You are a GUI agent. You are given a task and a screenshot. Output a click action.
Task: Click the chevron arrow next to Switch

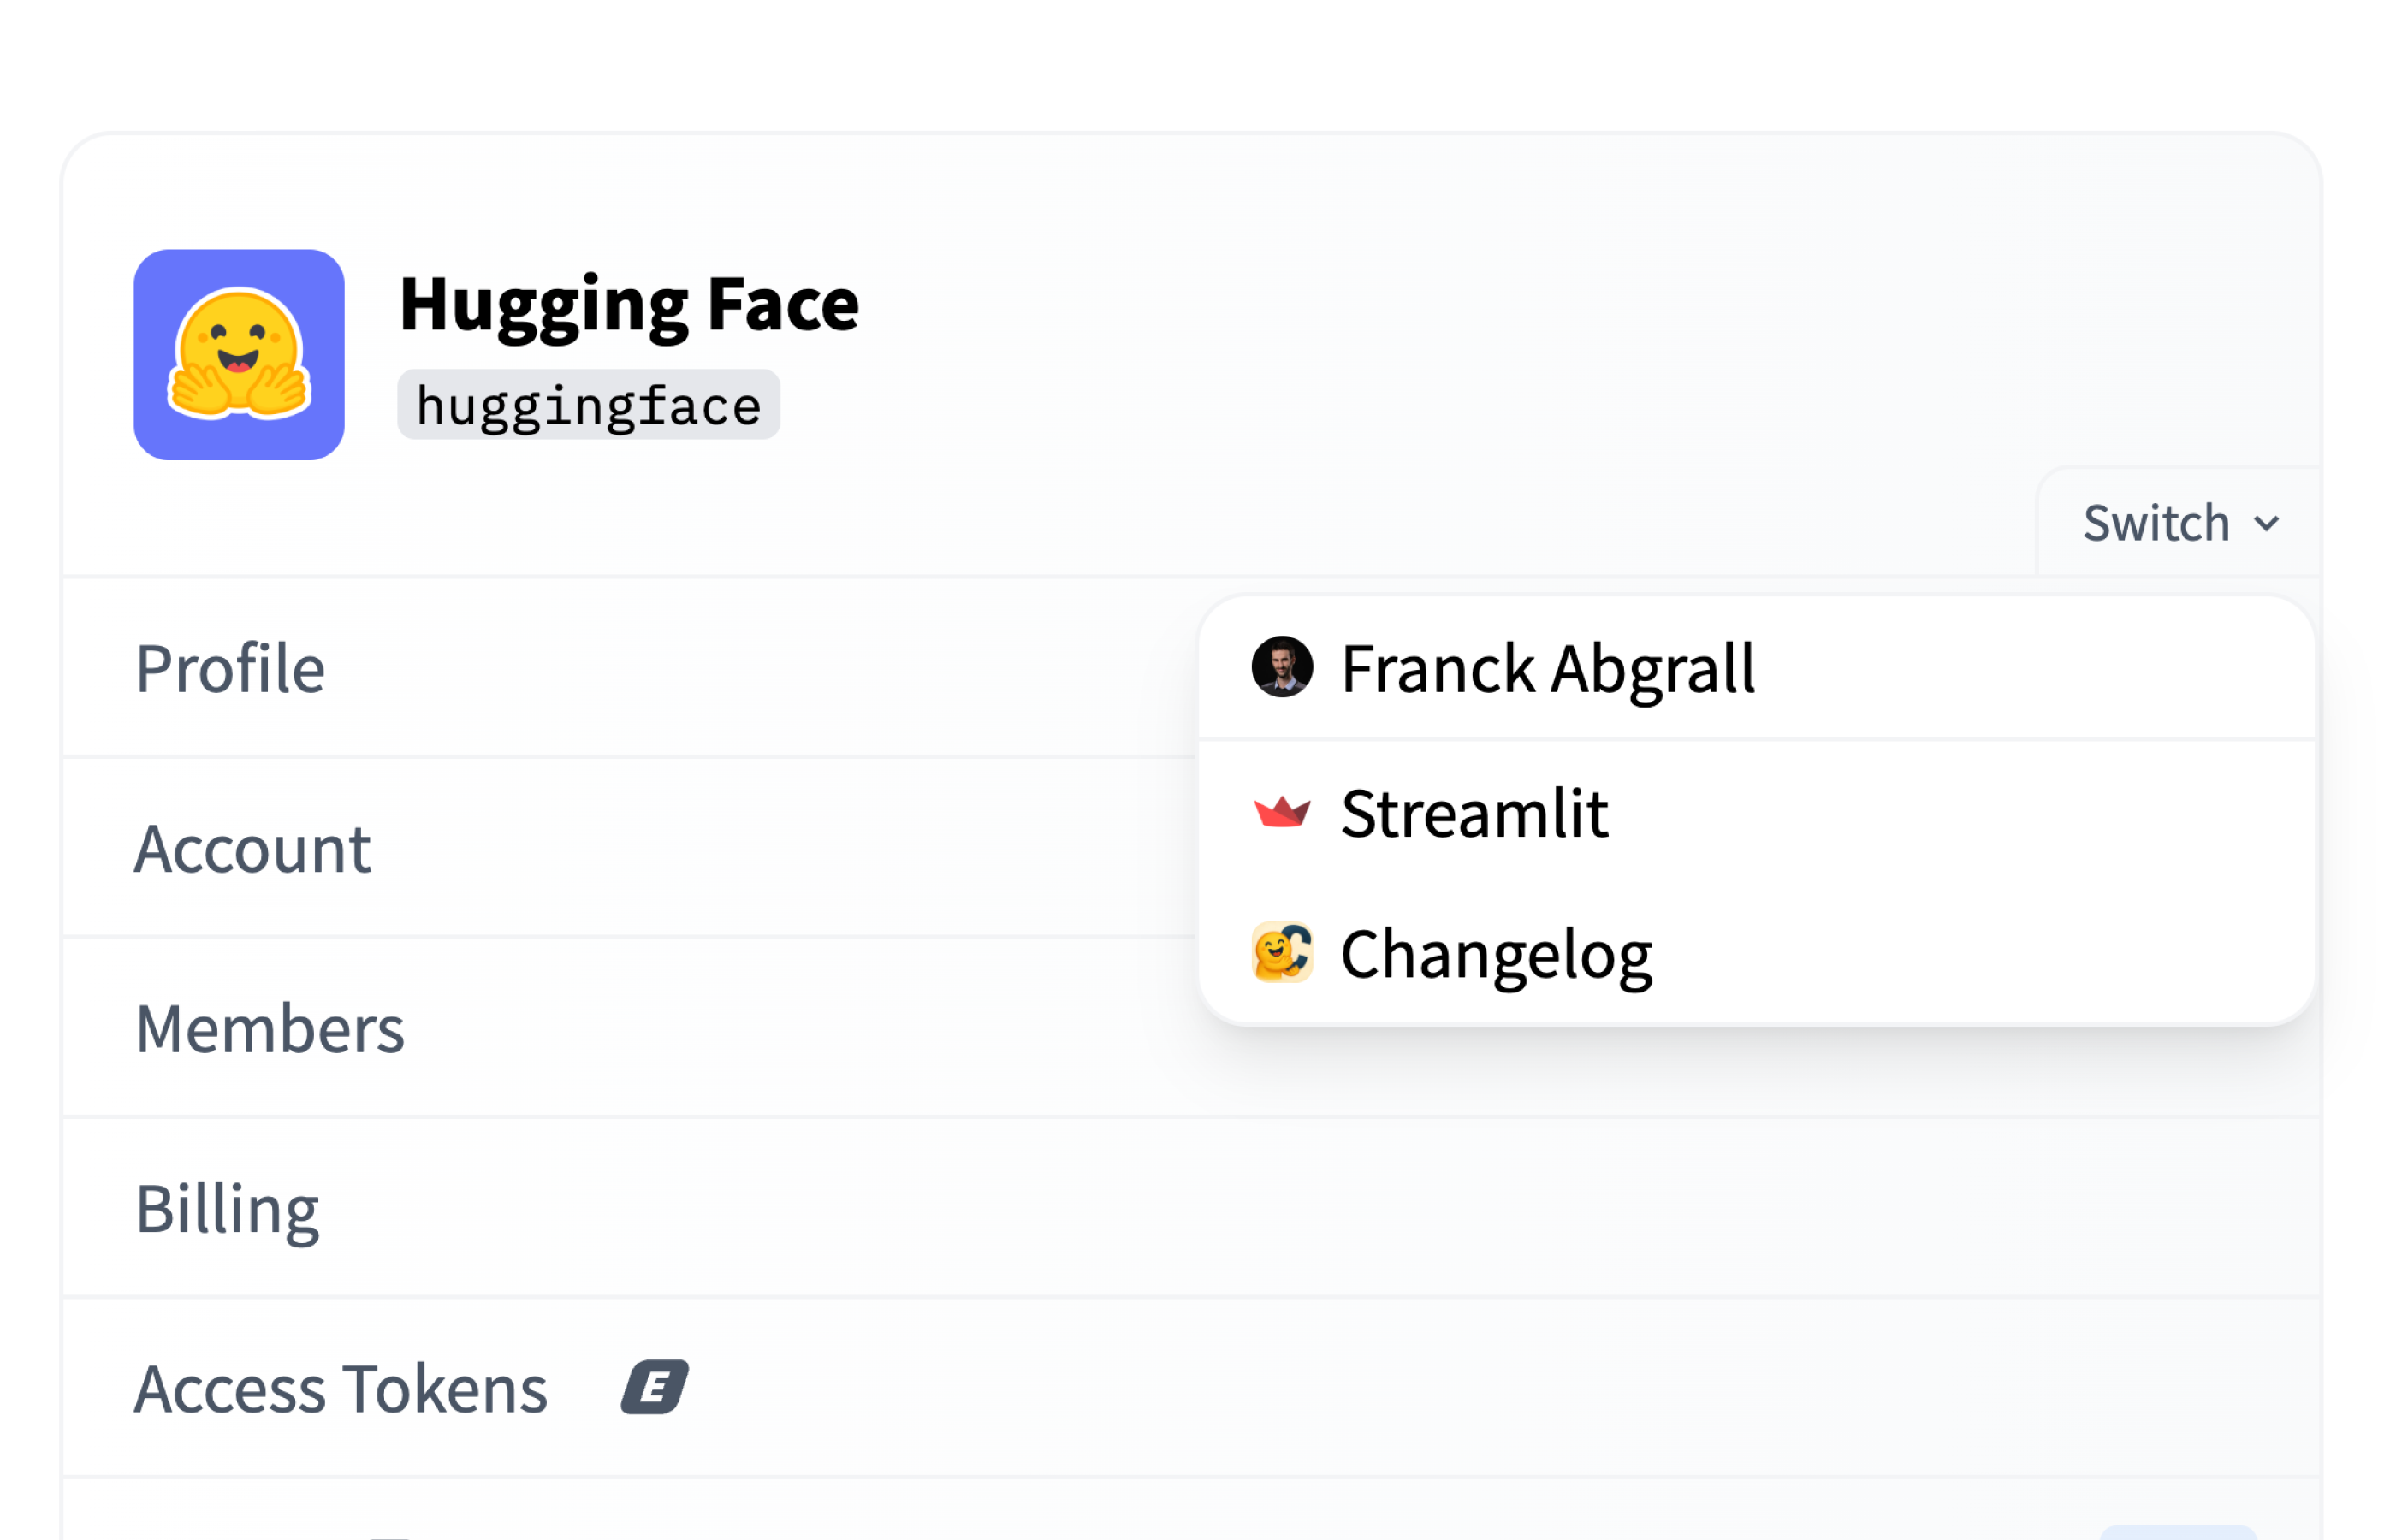tap(2266, 524)
